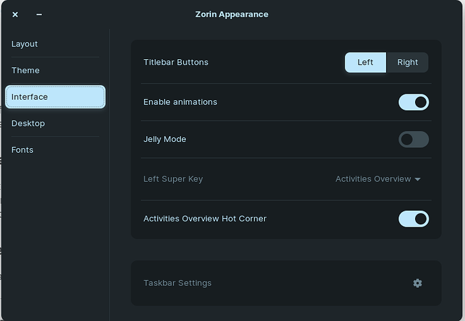Click the Zorin Appearance window title
465x321 pixels.
pos(232,14)
